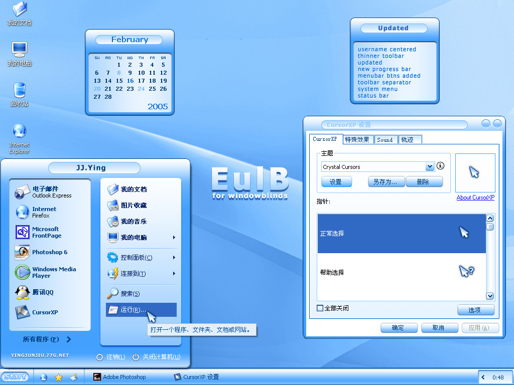The width and height of the screenshot is (514, 385).
Task: Click the quick launch Internet Explorer icon
Action: 44,377
